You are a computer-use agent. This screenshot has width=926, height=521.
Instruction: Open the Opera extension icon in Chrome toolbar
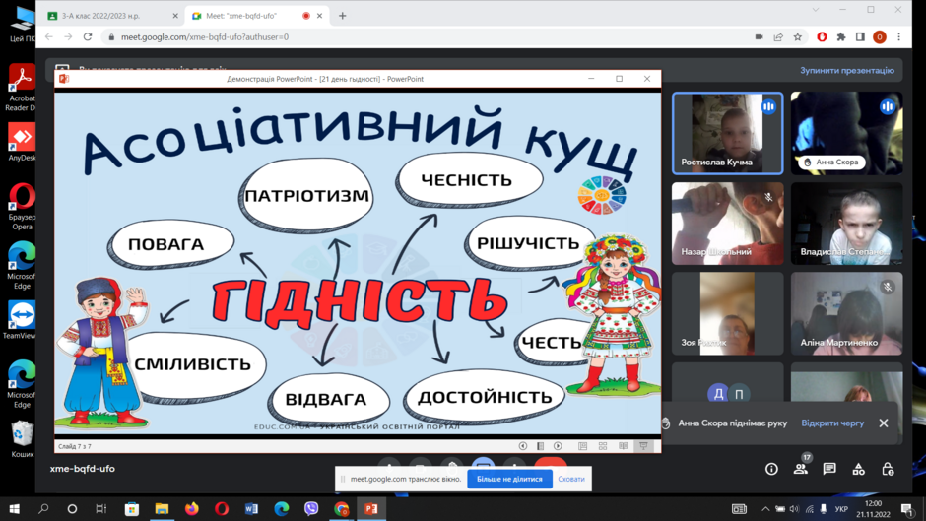pyautogui.click(x=822, y=36)
